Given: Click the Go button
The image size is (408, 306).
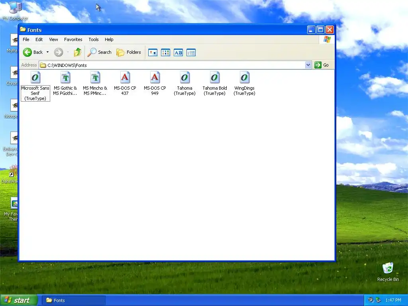Looking at the screenshot, I should pos(322,65).
